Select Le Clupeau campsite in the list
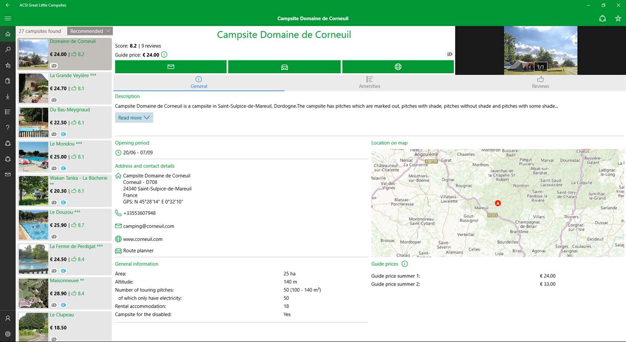Screen dimensions: 626x342 pyautogui.click(x=64, y=326)
